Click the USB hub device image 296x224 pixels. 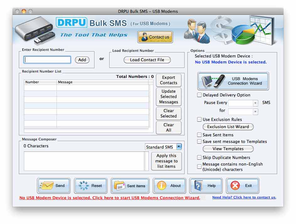[35, 30]
